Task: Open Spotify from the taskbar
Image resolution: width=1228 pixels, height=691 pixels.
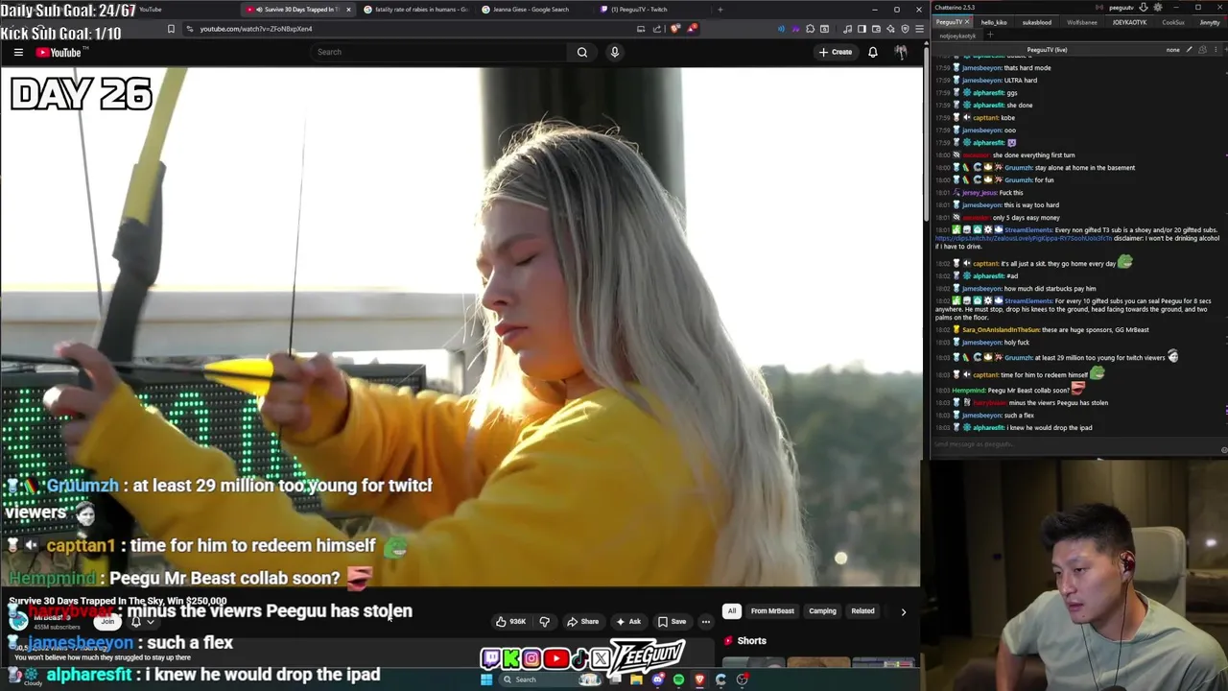Action: [x=678, y=679]
